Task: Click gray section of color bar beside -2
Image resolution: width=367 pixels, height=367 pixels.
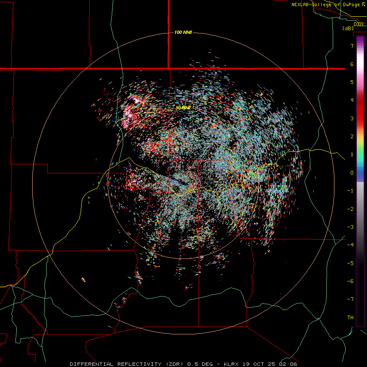Action: tap(360, 209)
